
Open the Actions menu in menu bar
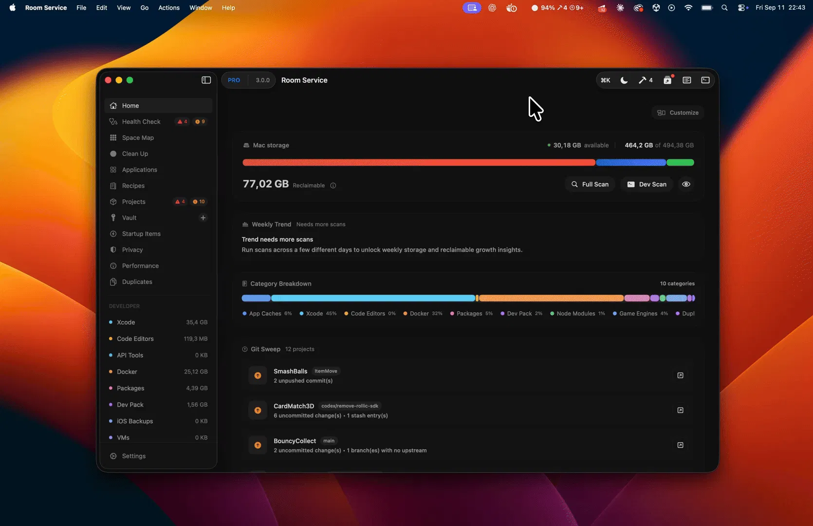pos(169,8)
